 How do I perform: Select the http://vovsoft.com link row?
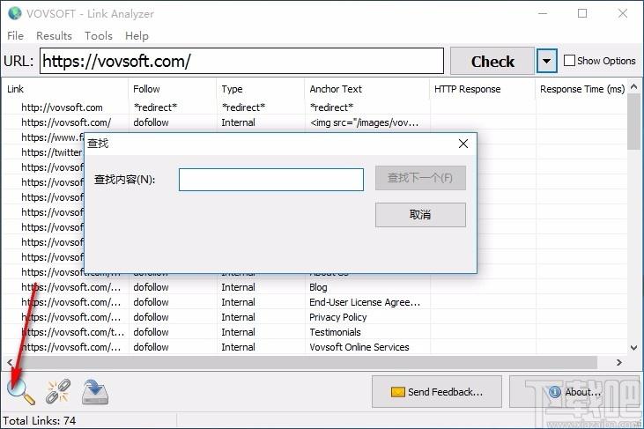pyautogui.click(x=315, y=107)
